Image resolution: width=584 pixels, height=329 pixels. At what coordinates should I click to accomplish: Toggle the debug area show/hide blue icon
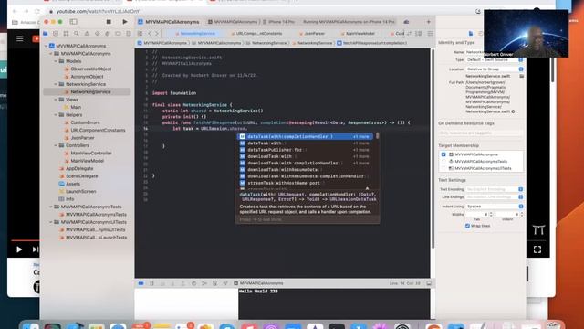[141, 283]
